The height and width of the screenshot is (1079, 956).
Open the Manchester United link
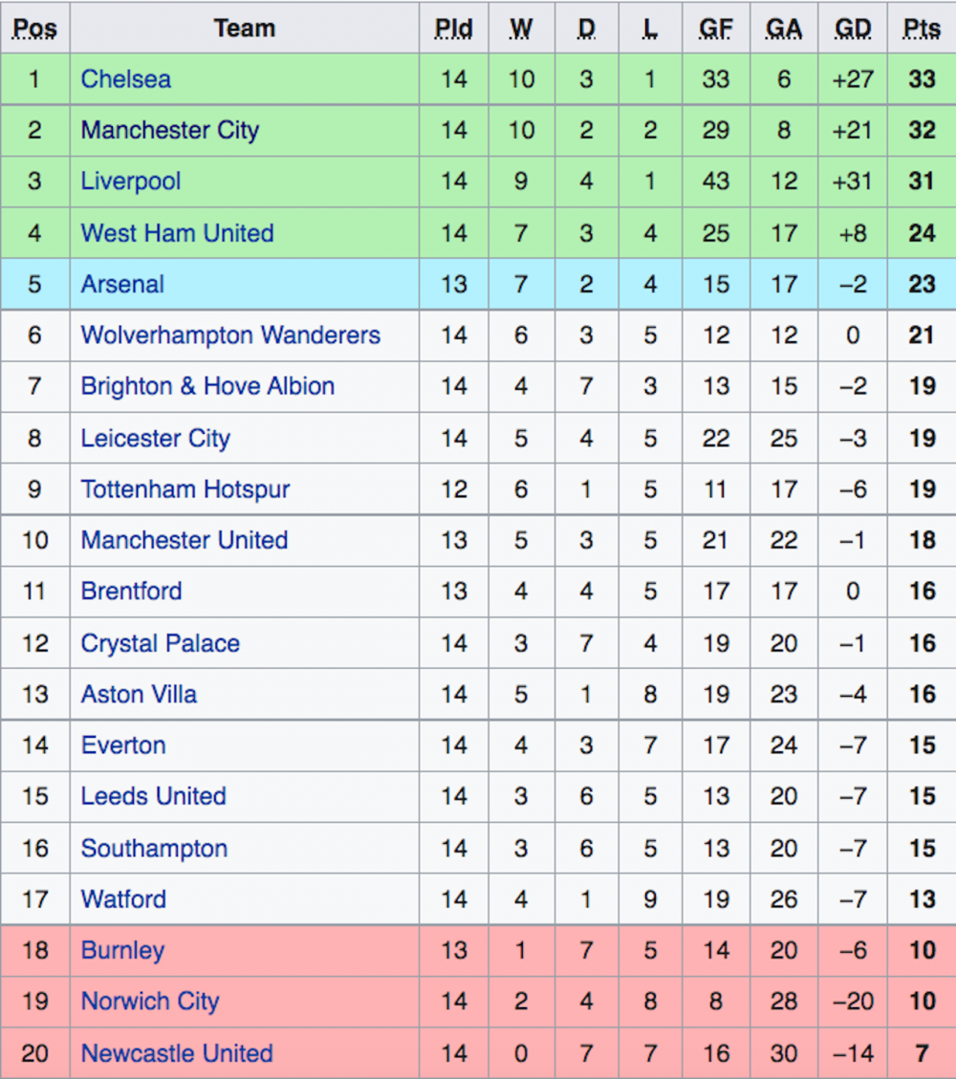pos(185,540)
